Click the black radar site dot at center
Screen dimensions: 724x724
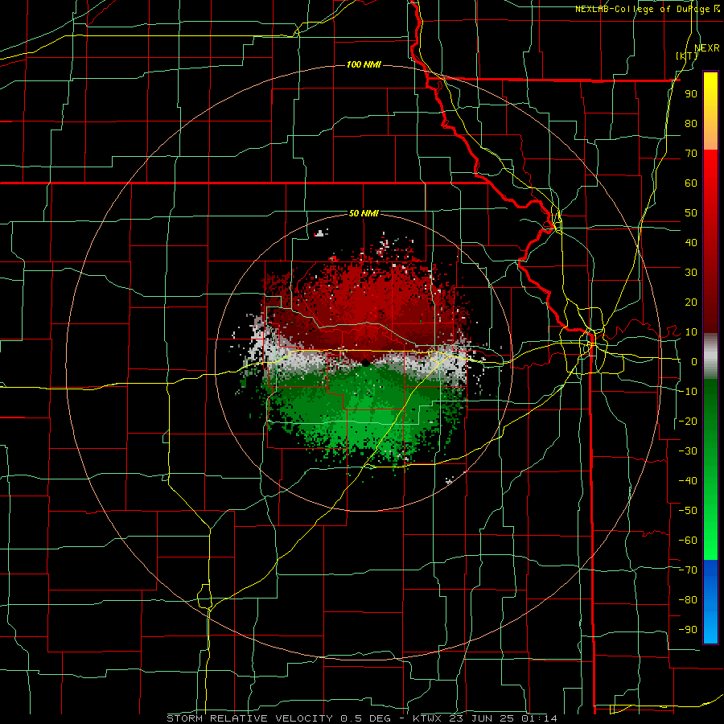[365, 363]
